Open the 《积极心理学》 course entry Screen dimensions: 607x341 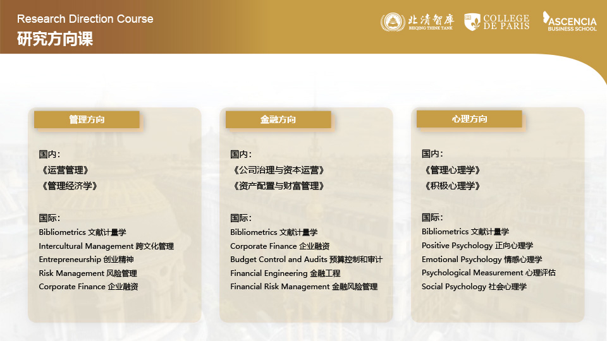coord(451,186)
